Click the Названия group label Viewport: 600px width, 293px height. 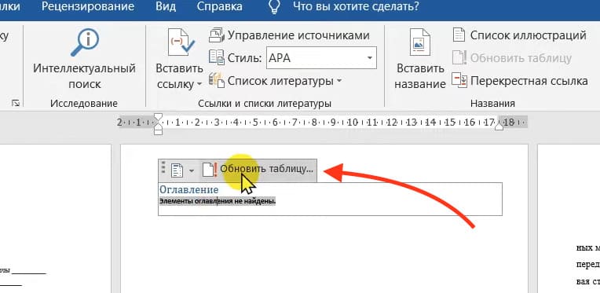(492, 104)
